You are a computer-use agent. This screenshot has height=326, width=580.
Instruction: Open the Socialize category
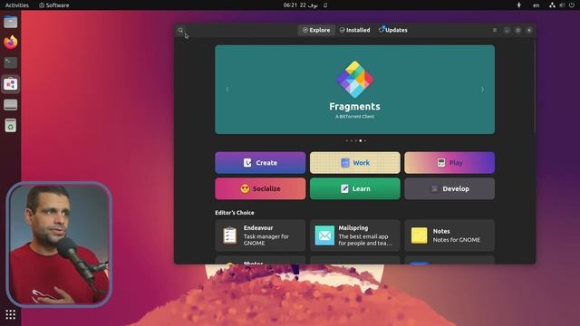click(x=260, y=188)
